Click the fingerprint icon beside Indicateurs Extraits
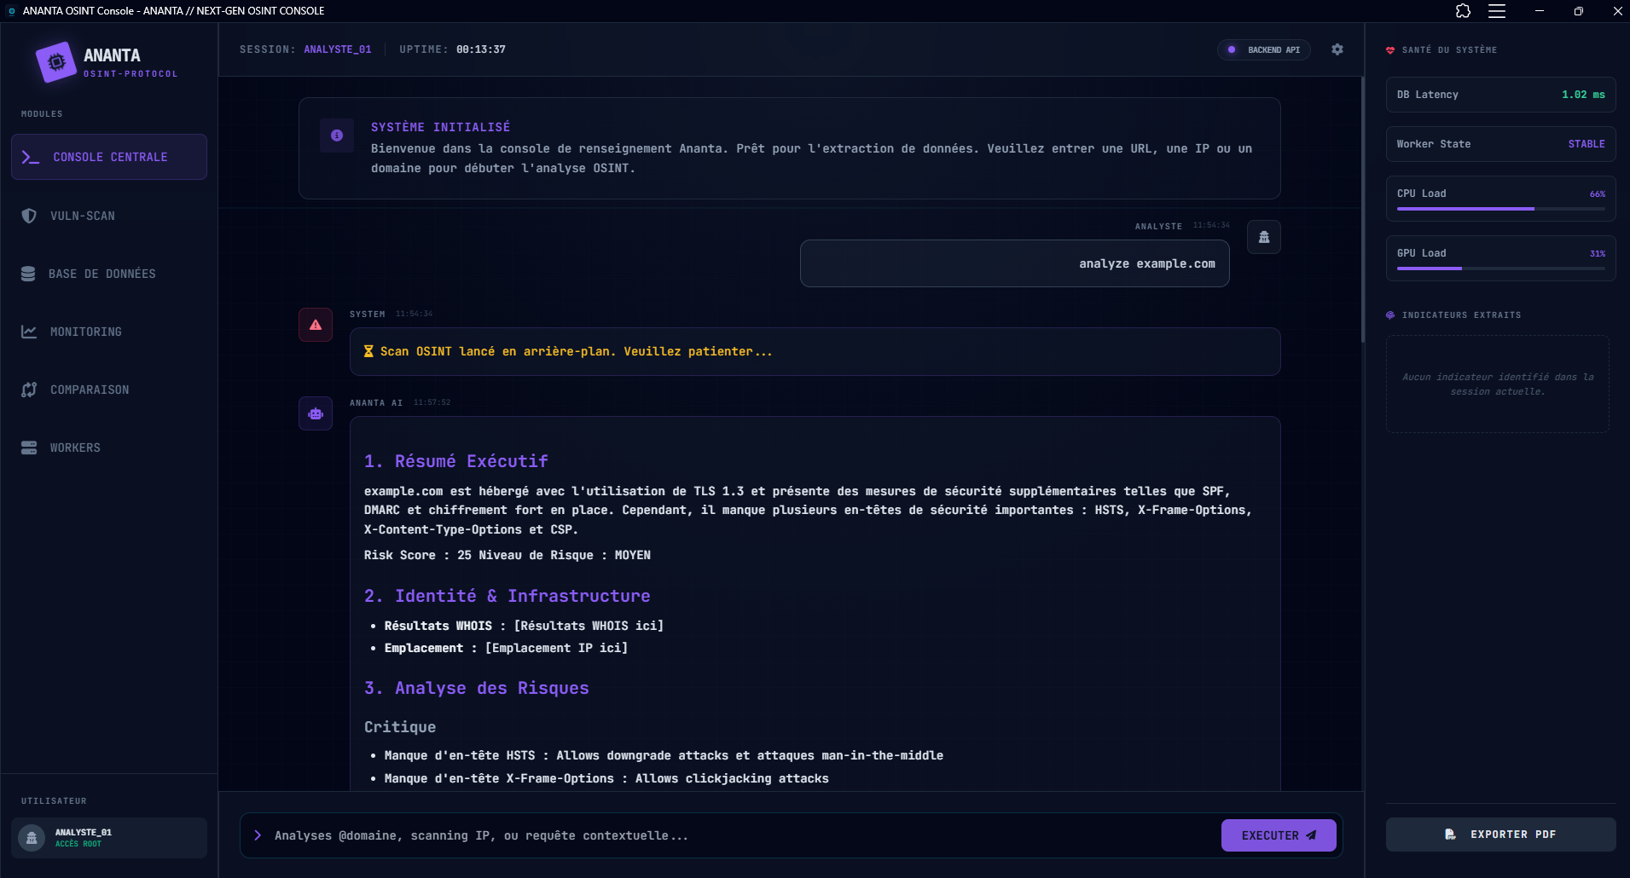This screenshot has height=878, width=1630. (1390, 315)
